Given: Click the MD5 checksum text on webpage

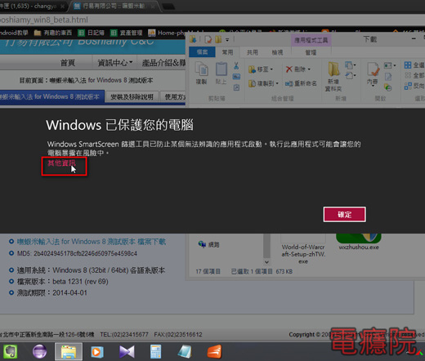Looking at the screenshot, I should click(x=77, y=253).
